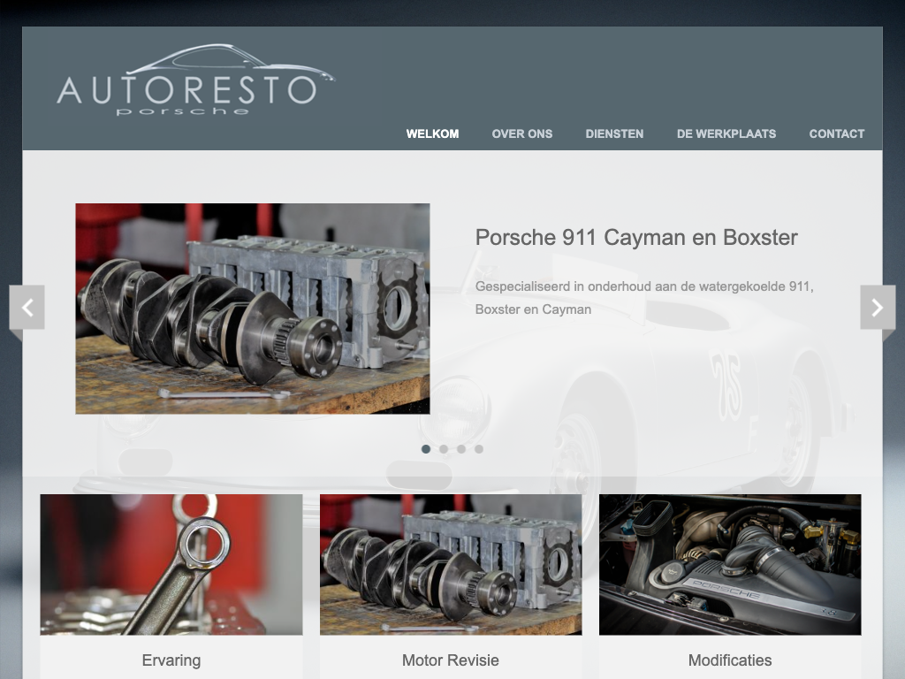The height and width of the screenshot is (679, 905).
Task: Click the Modificaties heading link
Action: pos(730,660)
